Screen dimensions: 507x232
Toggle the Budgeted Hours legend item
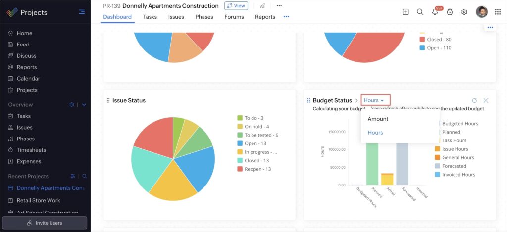[459, 124]
